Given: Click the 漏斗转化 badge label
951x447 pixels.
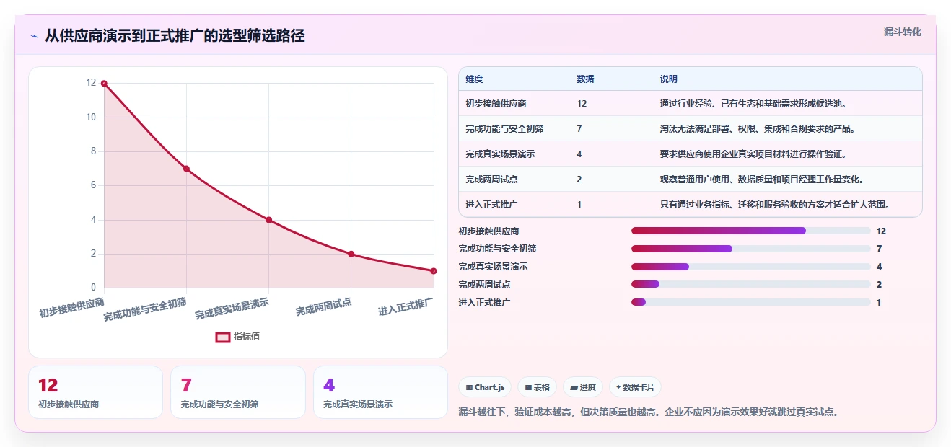Looking at the screenshot, I should pos(903,32).
